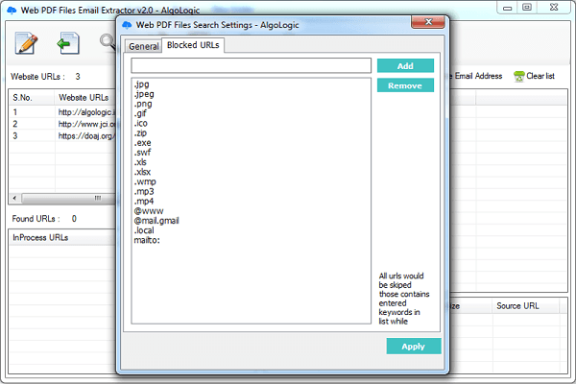
Task: Focus the blocked keyword input field
Action: [251, 66]
